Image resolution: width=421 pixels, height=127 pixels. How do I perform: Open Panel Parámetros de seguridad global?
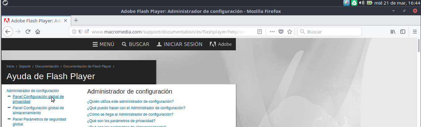pyautogui.click(x=39, y=121)
